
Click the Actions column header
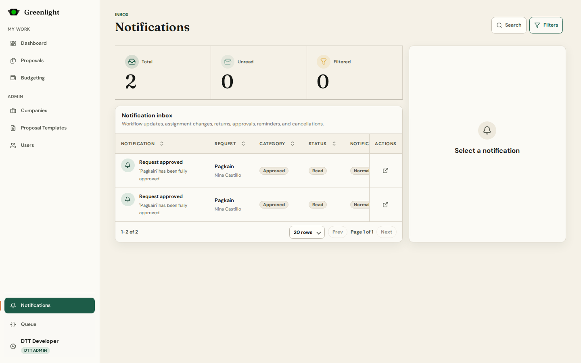coord(385,144)
